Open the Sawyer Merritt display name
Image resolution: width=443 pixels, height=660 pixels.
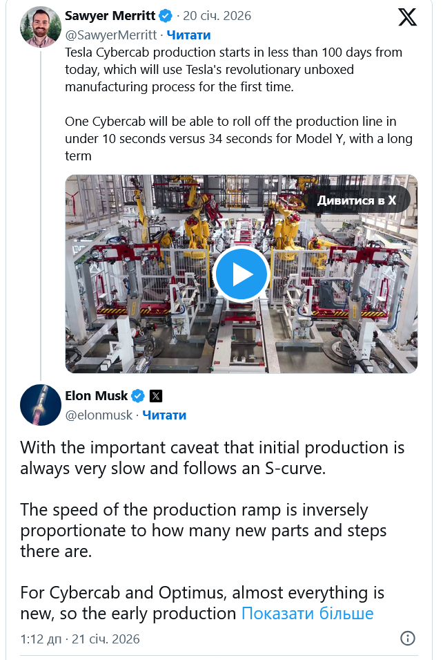pyautogui.click(x=109, y=15)
